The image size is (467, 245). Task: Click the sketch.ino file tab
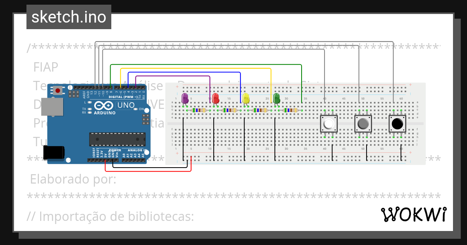pyautogui.click(x=69, y=17)
